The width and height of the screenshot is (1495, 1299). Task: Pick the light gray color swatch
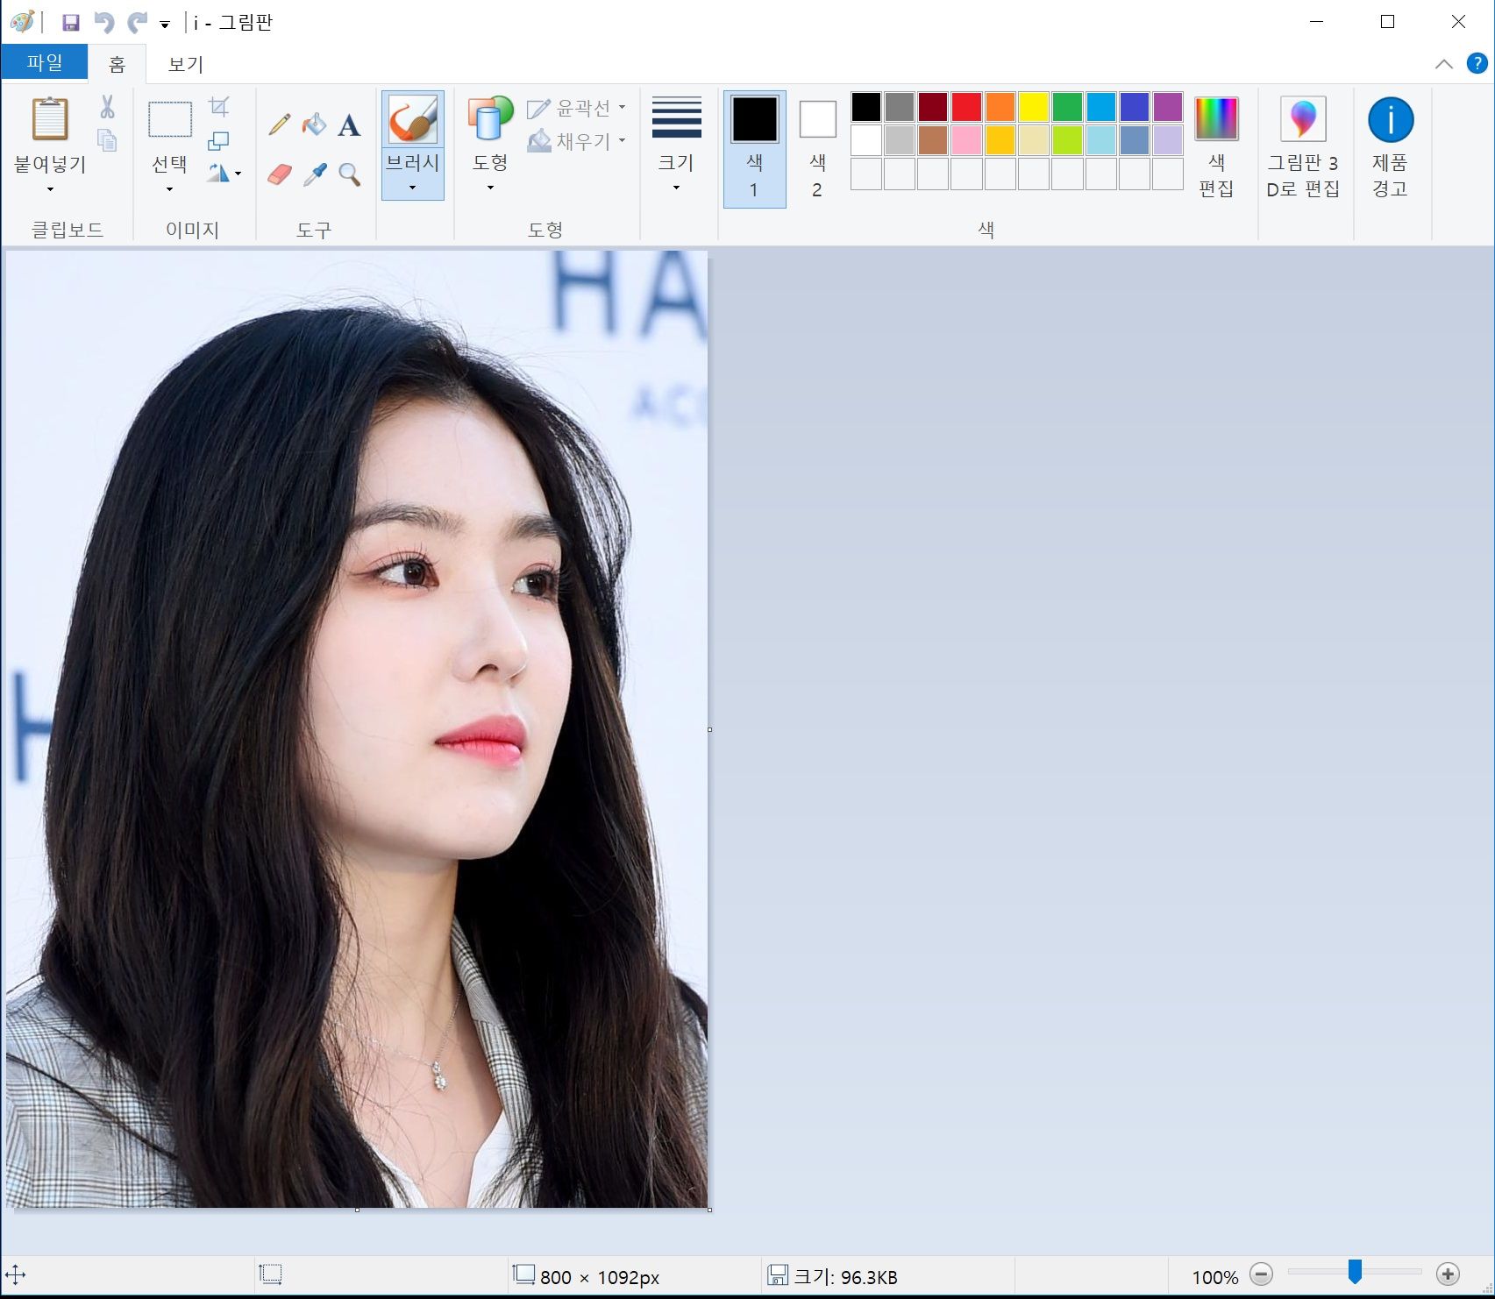coord(900,140)
